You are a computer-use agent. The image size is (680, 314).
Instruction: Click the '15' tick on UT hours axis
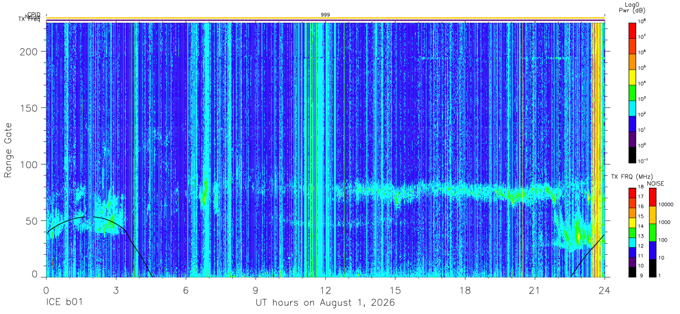(x=395, y=290)
